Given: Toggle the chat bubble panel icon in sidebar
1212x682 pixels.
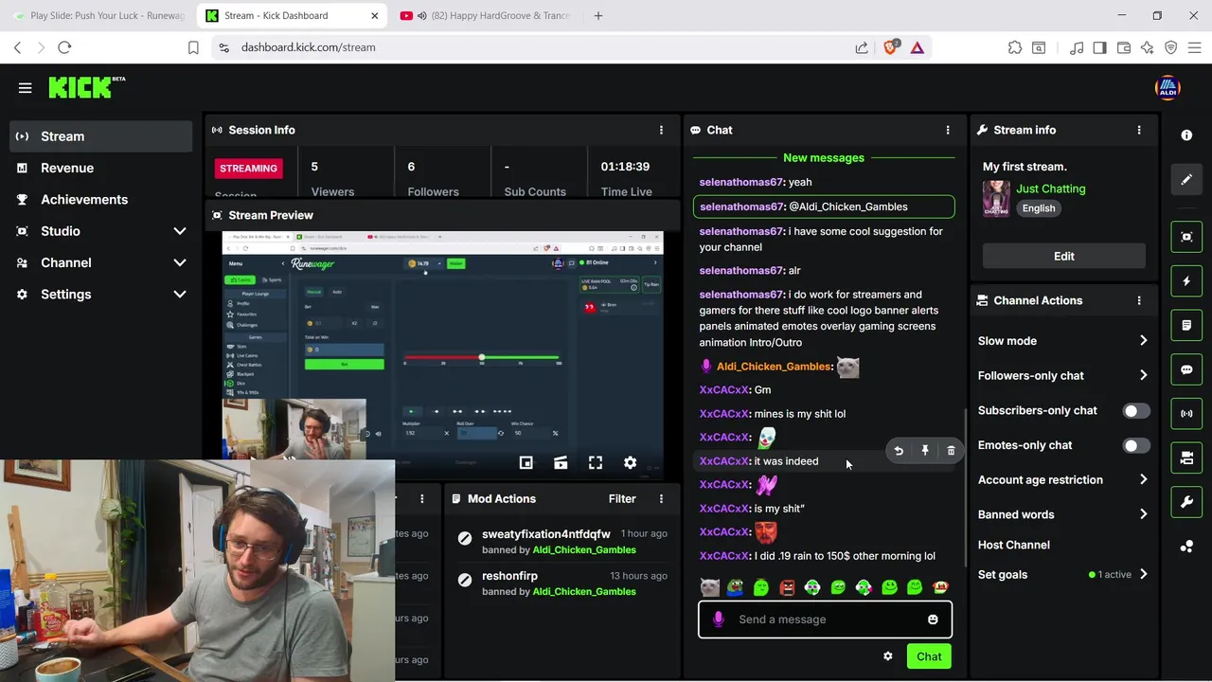Looking at the screenshot, I should pyautogui.click(x=1186, y=370).
